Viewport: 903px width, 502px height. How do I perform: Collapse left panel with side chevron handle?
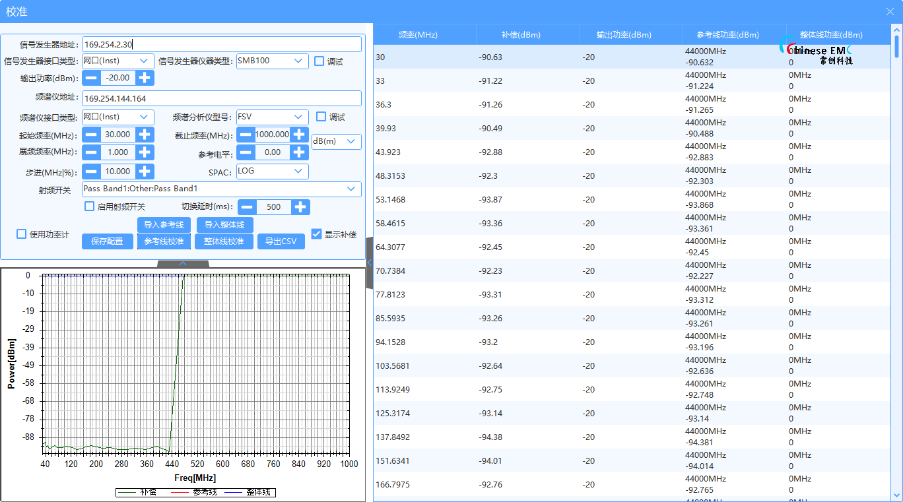[x=370, y=263]
